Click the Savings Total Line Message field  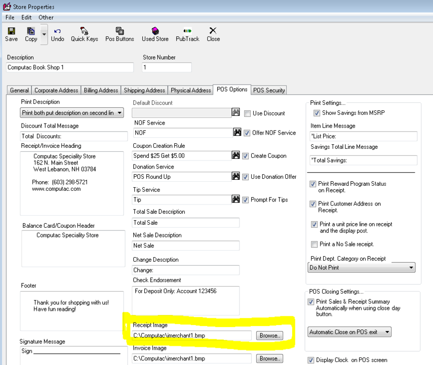click(x=364, y=160)
